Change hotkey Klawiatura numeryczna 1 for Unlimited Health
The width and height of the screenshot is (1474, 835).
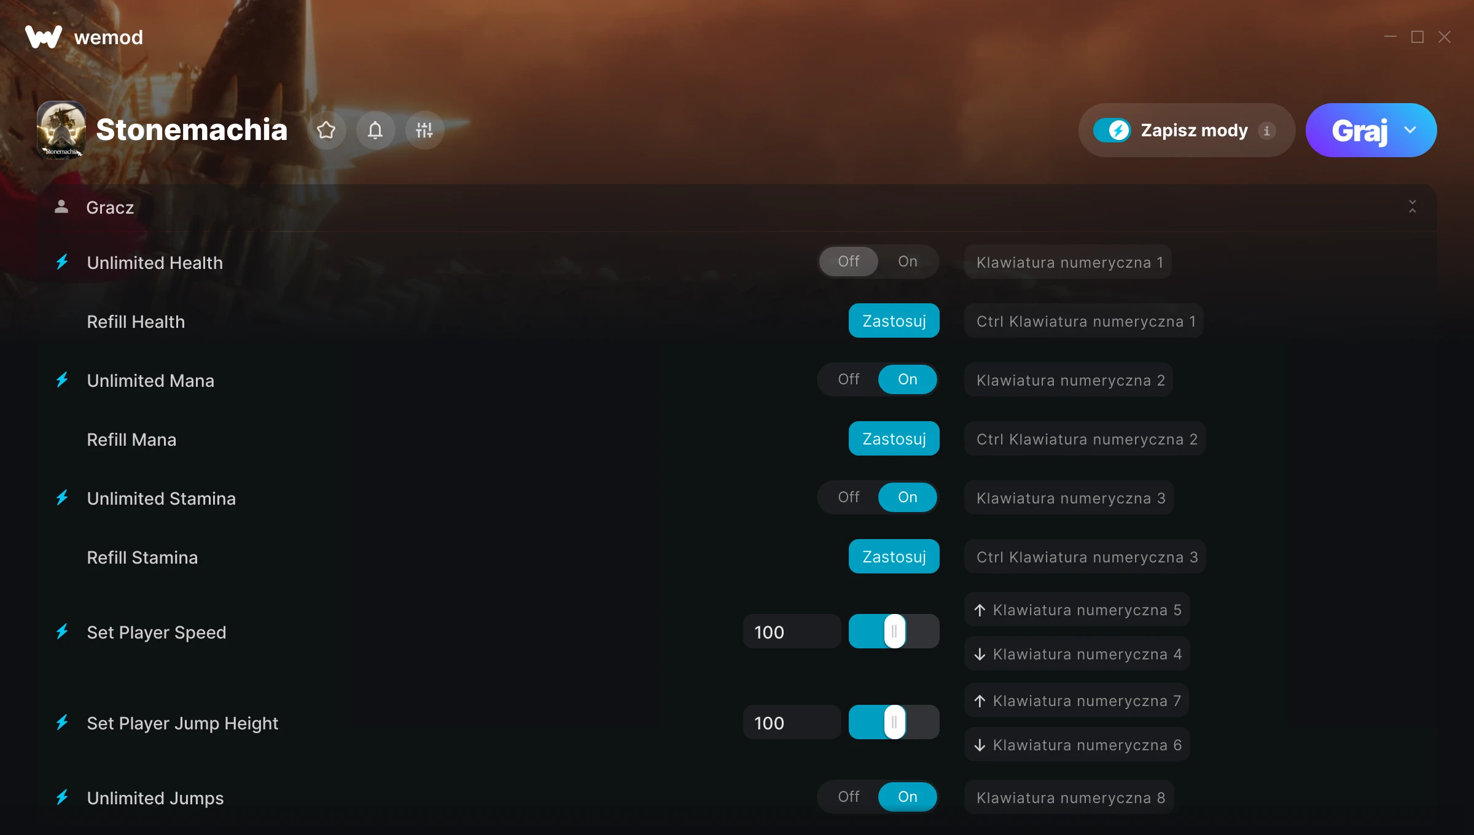pyautogui.click(x=1068, y=262)
